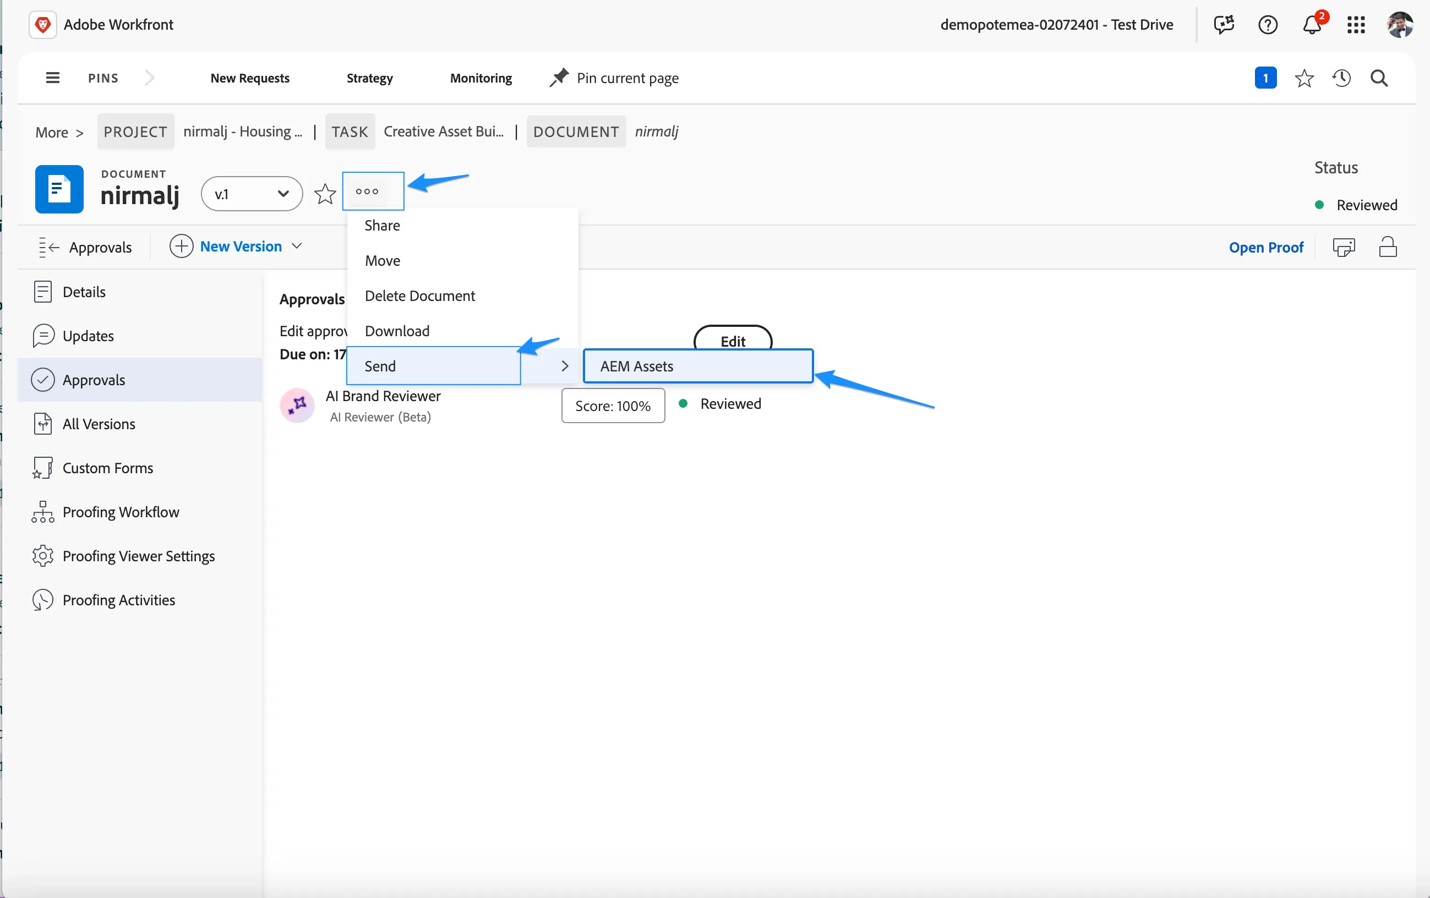Image resolution: width=1430 pixels, height=898 pixels.
Task: Open the apps grid switcher icon
Action: point(1356,24)
